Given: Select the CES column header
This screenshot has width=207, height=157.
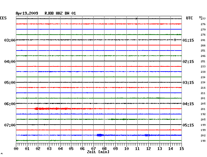Looking at the screenshot, I should tap(3, 18).
